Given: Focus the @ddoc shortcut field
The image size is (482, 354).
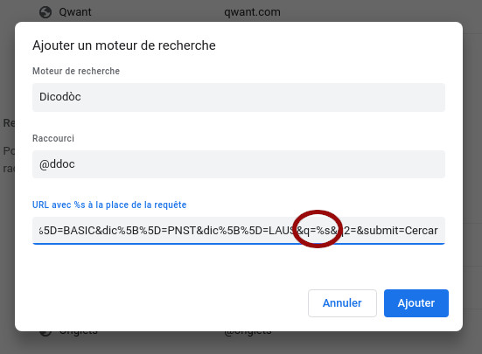Looking at the screenshot, I should coord(239,164).
